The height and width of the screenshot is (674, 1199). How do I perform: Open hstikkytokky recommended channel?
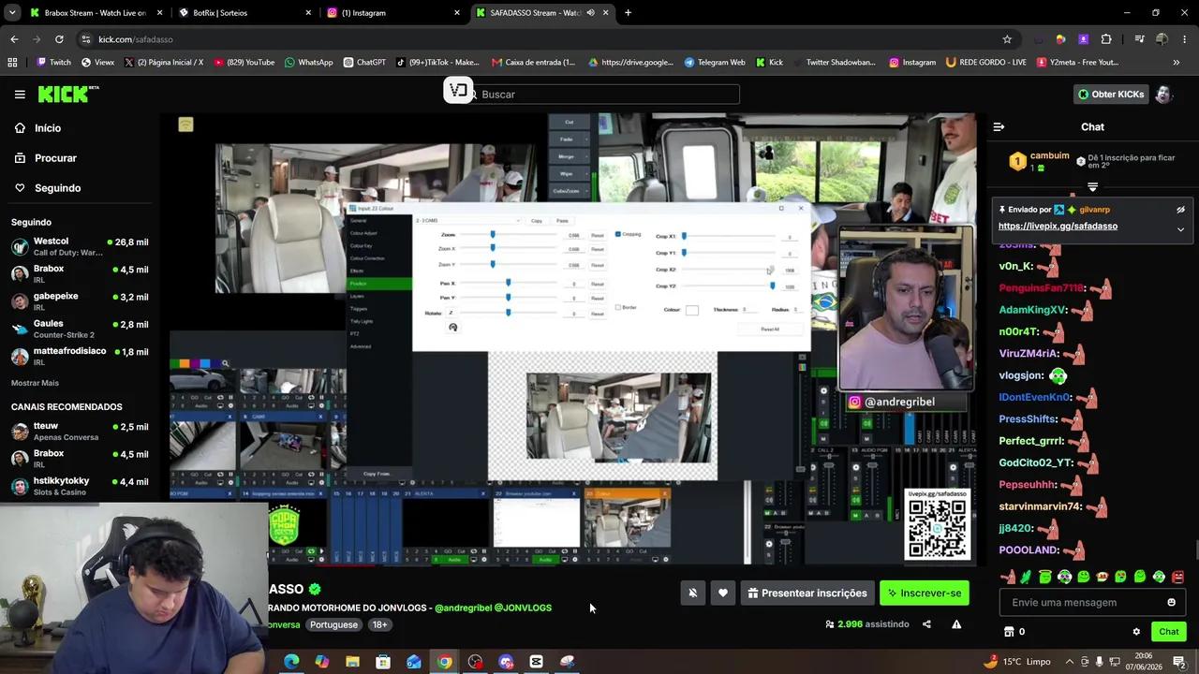click(x=80, y=485)
